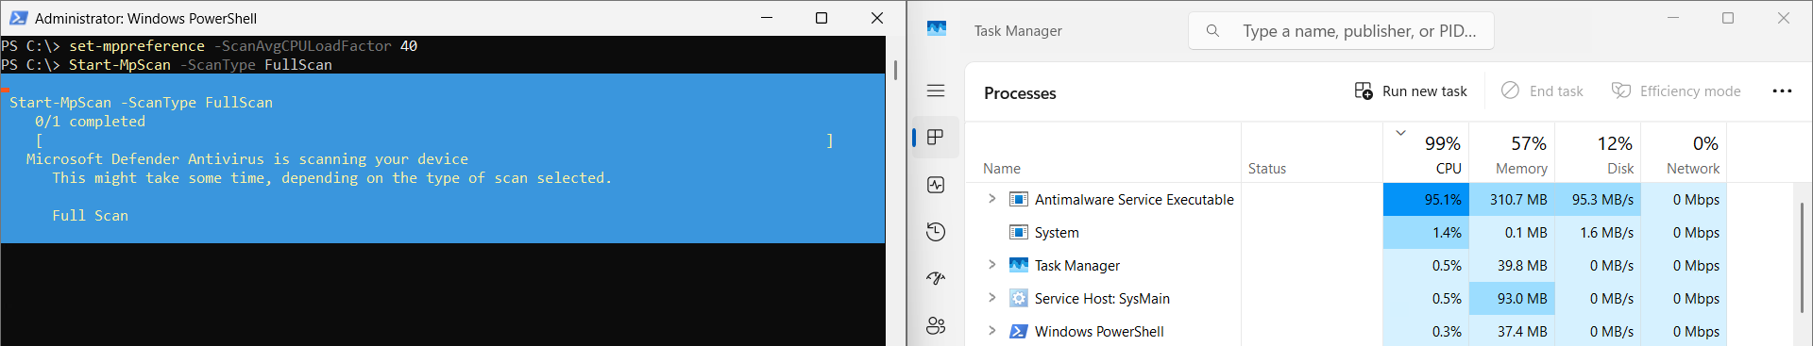Click '0/1 completed' text in PowerShell
The width and height of the screenshot is (1813, 346).
(x=91, y=122)
